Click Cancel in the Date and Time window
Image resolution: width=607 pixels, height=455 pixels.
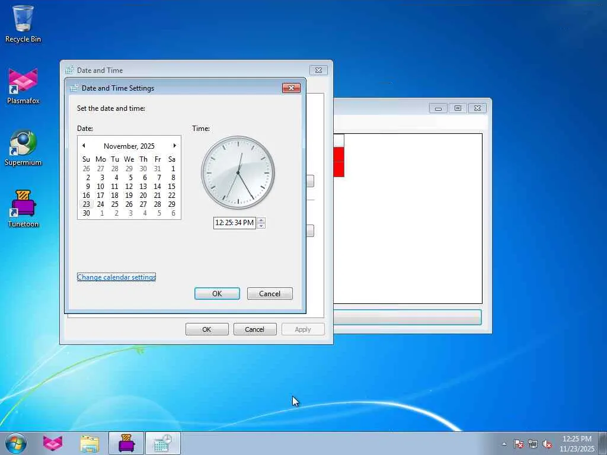(x=255, y=329)
